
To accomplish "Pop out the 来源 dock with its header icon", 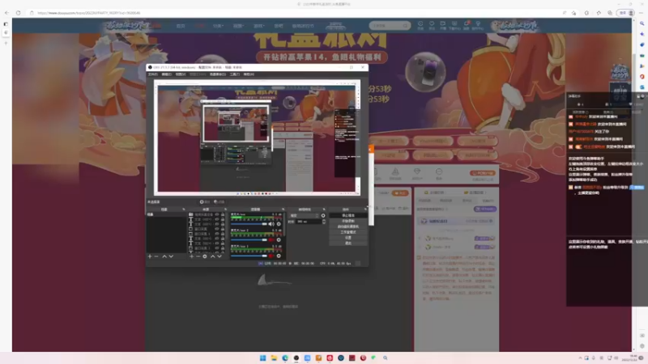I will [x=226, y=210].
